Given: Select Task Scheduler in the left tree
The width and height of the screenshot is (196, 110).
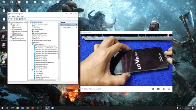Looking at the screenshot, I should coord(18,26).
